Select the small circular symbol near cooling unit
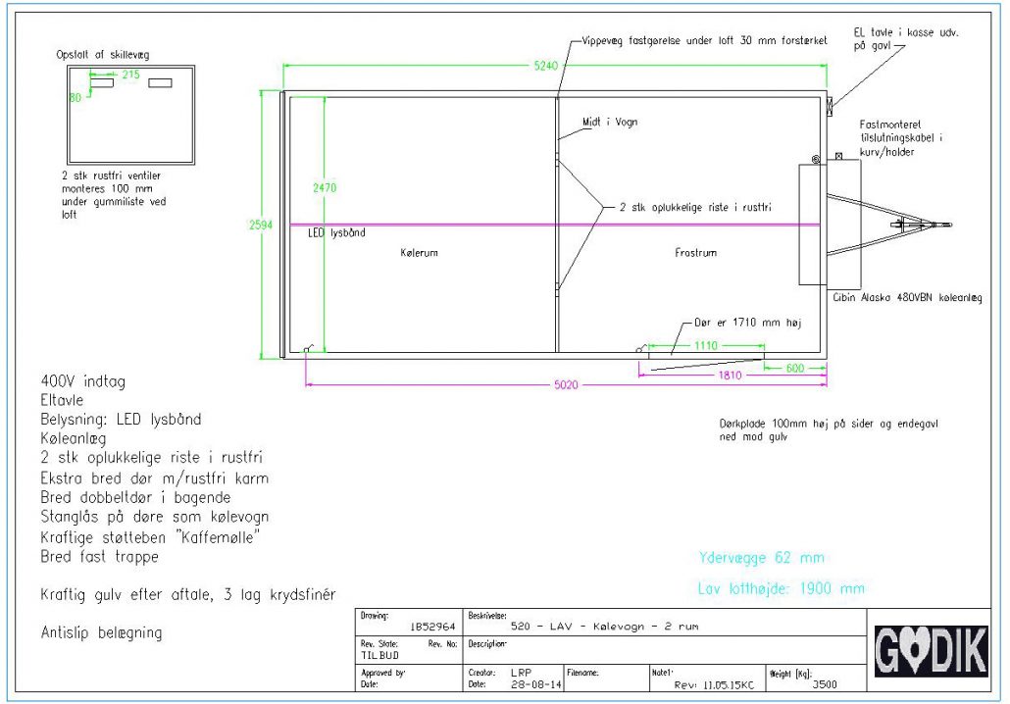 click(815, 159)
